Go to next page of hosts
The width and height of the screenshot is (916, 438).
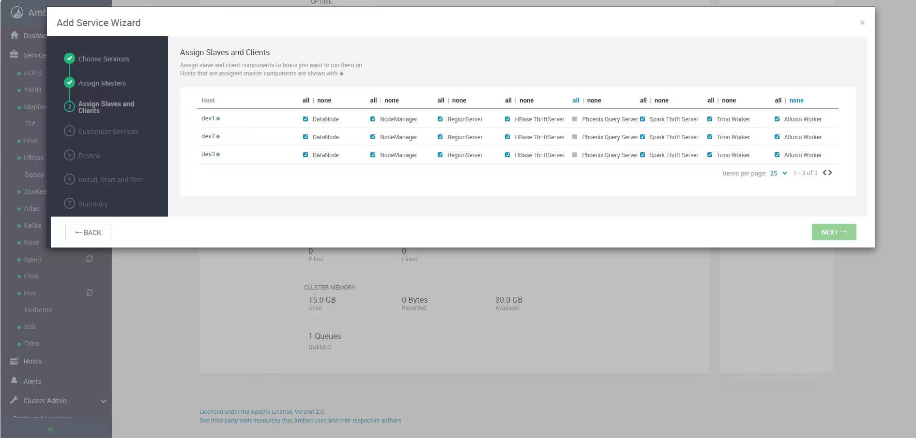click(x=830, y=173)
